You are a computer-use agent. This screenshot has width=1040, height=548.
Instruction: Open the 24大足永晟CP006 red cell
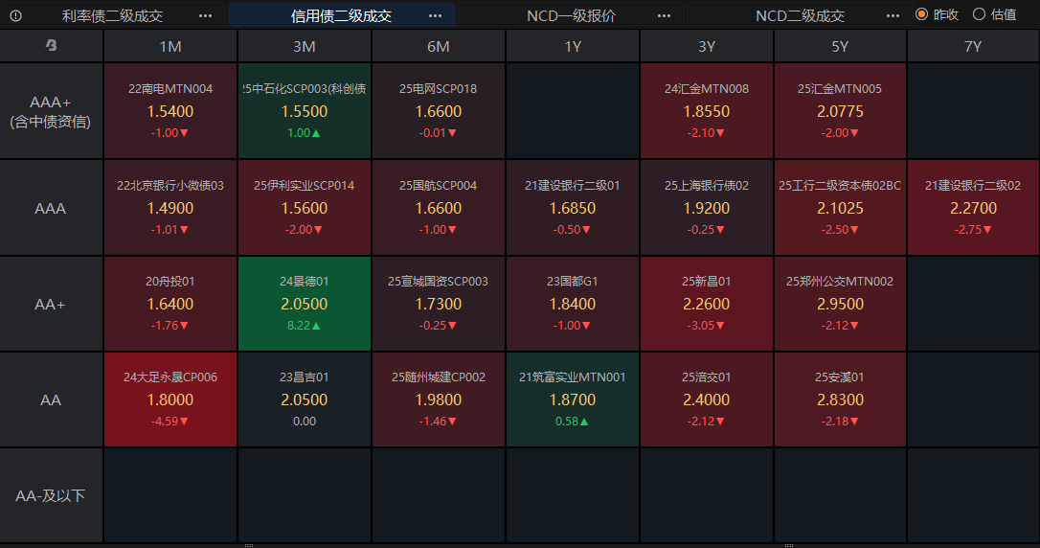coord(170,400)
